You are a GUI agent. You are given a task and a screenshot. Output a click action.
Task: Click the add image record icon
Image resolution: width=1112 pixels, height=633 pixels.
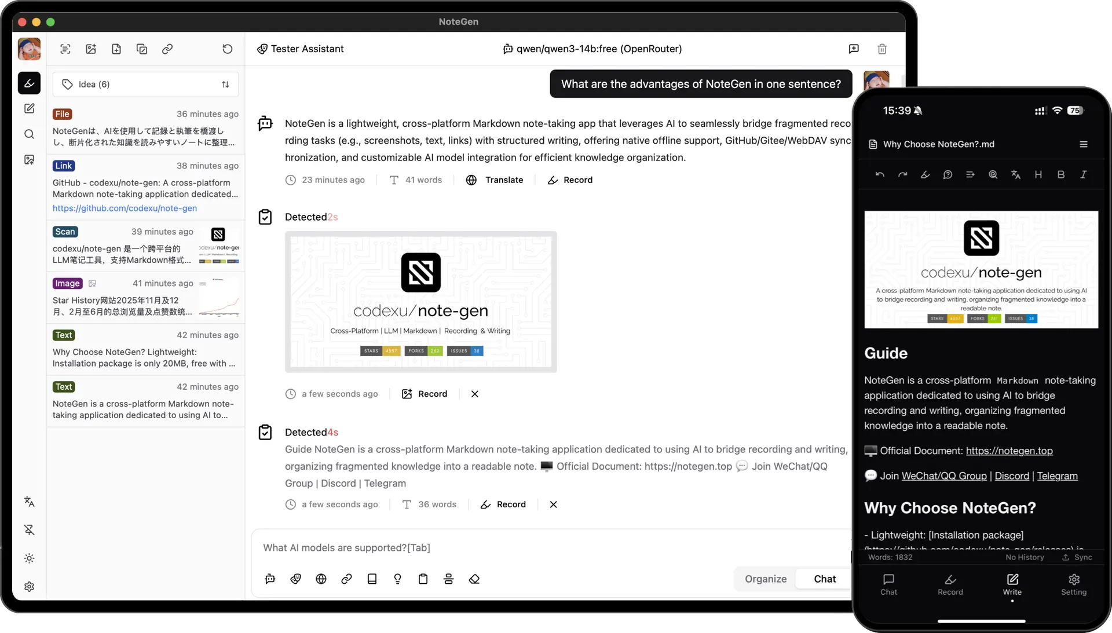click(x=91, y=49)
